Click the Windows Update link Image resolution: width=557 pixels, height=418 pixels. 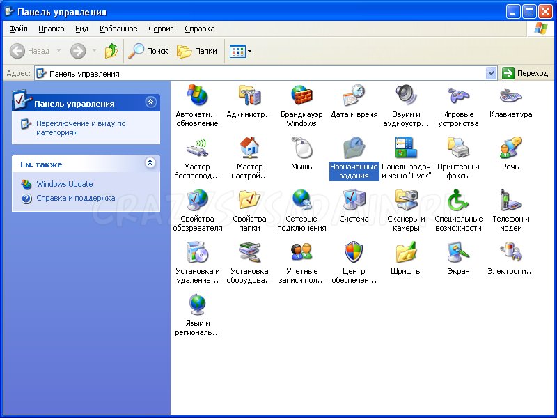65,184
